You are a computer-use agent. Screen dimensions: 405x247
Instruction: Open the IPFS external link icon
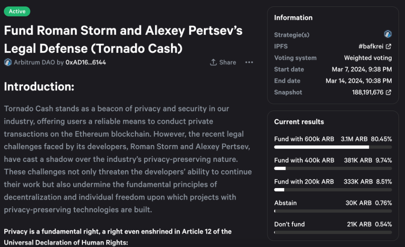pos(389,46)
